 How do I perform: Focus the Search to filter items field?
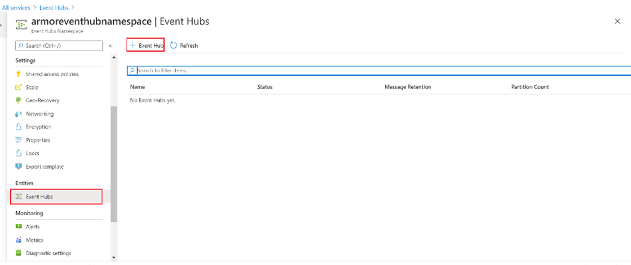379,70
